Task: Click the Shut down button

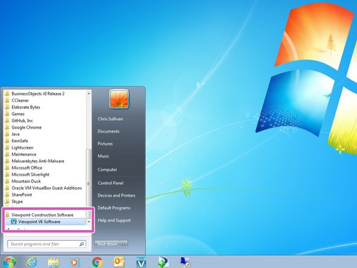Action: pyautogui.click(x=107, y=244)
